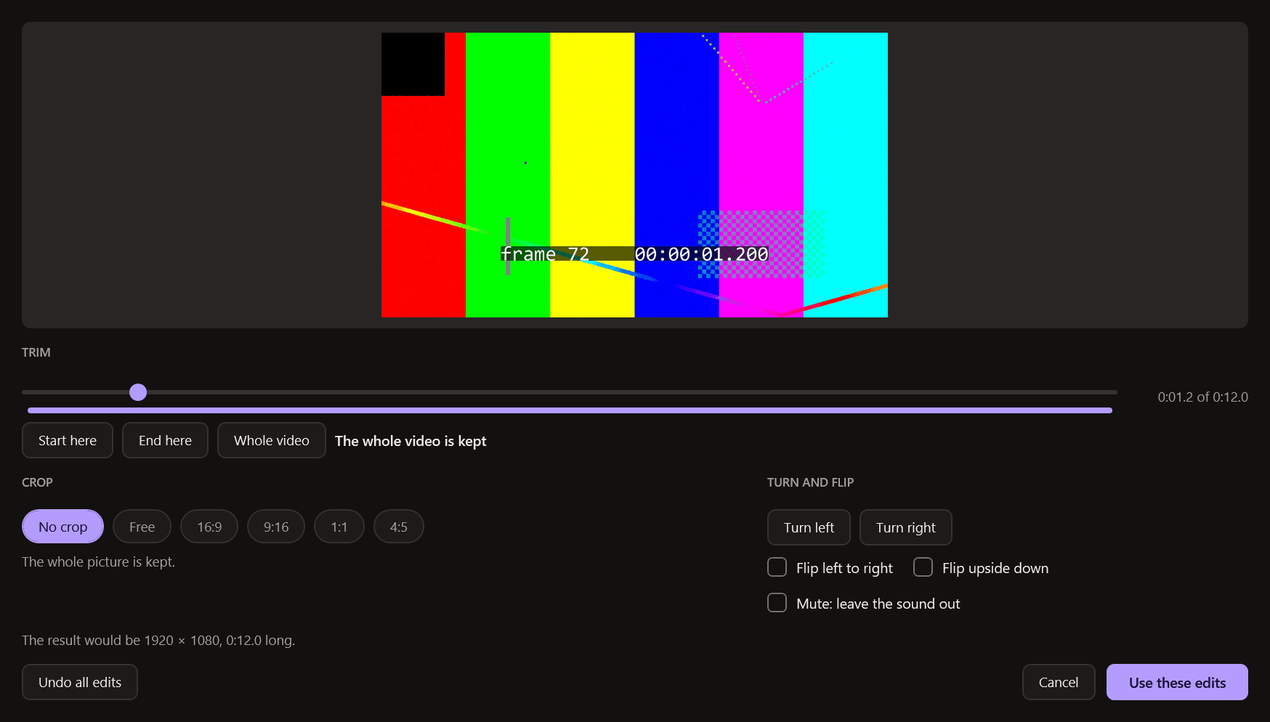Cancel the video editing dialog
The image size is (1270, 722).
(x=1059, y=682)
